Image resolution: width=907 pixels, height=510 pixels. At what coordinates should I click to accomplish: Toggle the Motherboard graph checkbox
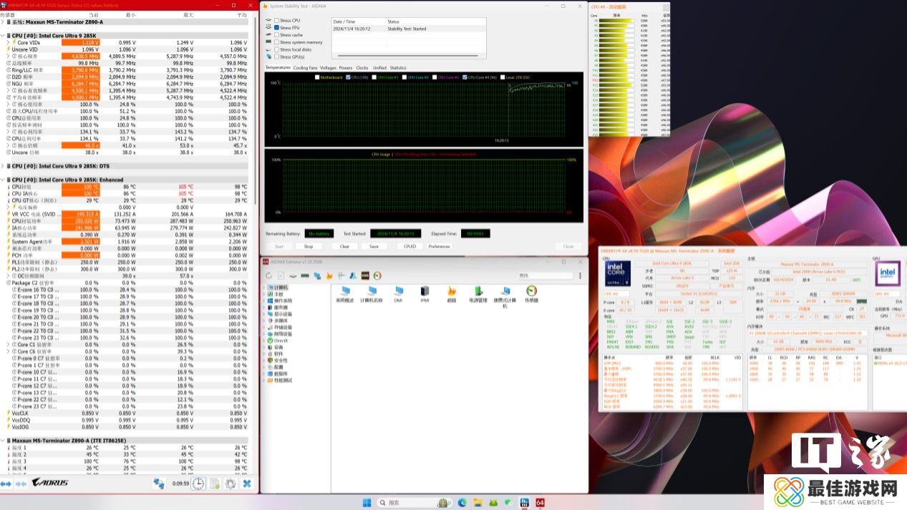click(x=316, y=77)
